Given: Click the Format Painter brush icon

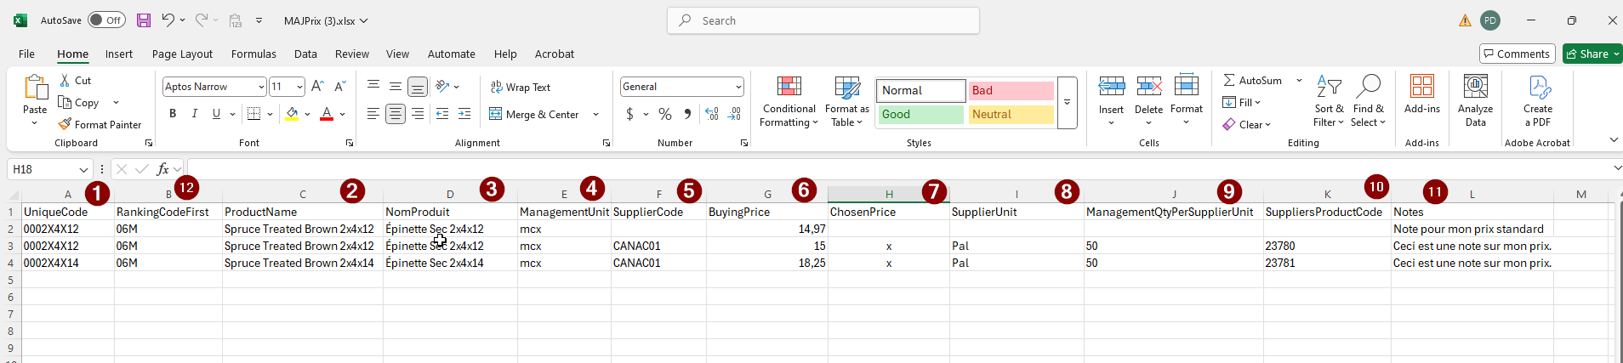Looking at the screenshot, I should tap(65, 124).
